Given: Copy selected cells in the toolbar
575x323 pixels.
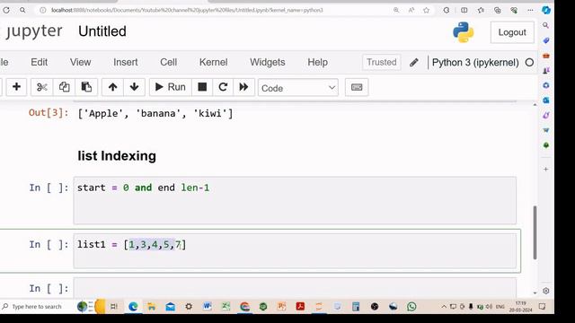Looking at the screenshot, I should tap(64, 87).
